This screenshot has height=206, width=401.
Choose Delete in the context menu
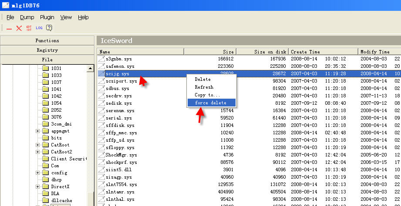211,80
